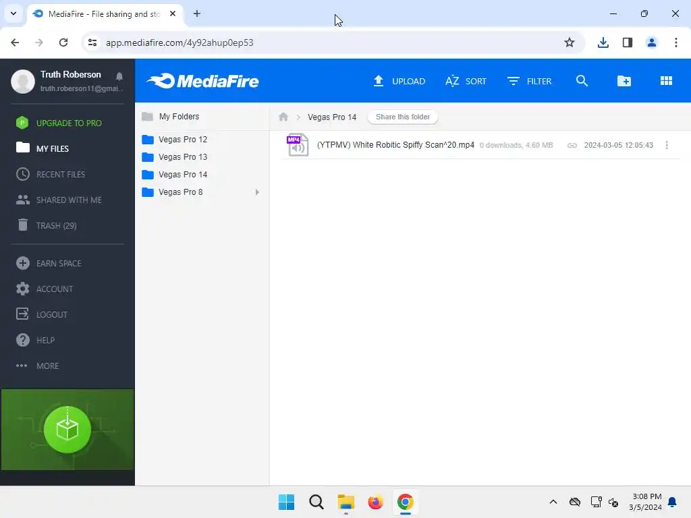Click the Share this folder button
This screenshot has height=518, width=691.
(403, 117)
